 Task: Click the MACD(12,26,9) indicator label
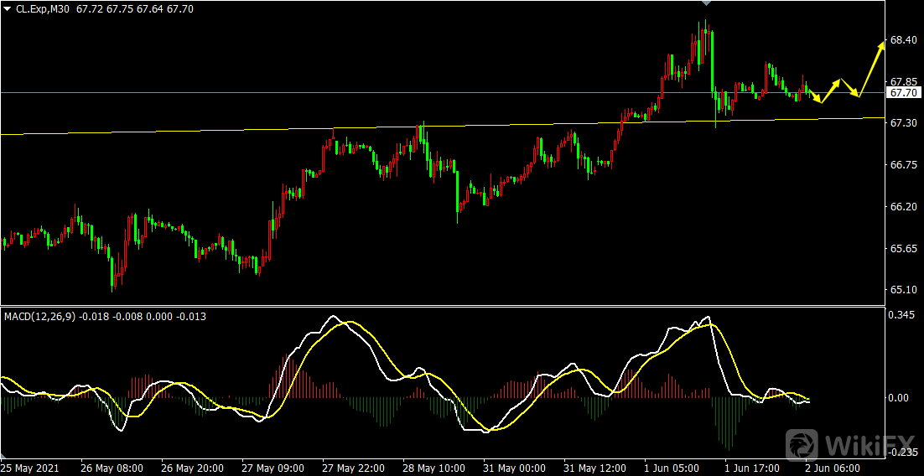pyautogui.click(x=39, y=316)
